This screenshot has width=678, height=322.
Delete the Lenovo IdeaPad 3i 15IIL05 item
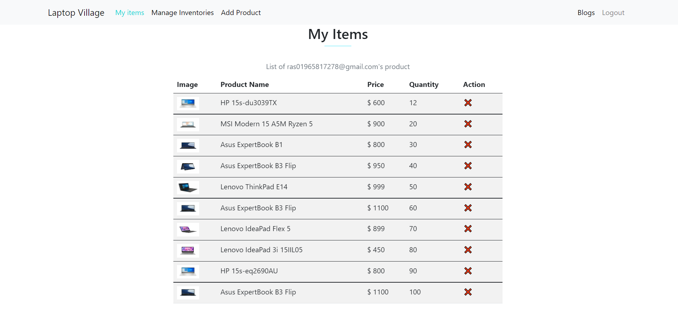click(x=468, y=250)
